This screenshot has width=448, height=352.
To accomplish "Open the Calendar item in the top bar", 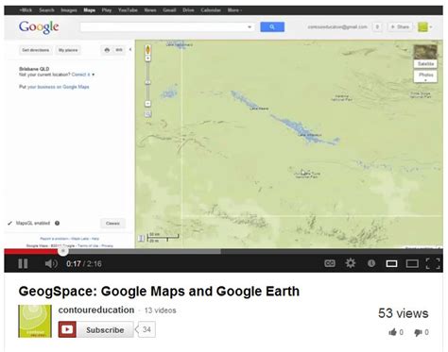I will pyautogui.click(x=211, y=10).
